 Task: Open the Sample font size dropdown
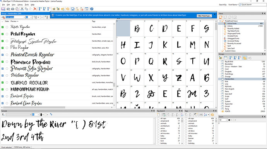(x=38, y=115)
